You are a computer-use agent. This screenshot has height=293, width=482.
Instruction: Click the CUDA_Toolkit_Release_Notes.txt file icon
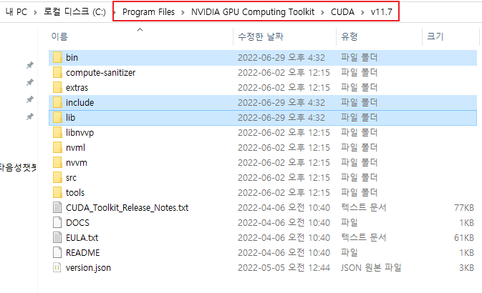pos(57,208)
